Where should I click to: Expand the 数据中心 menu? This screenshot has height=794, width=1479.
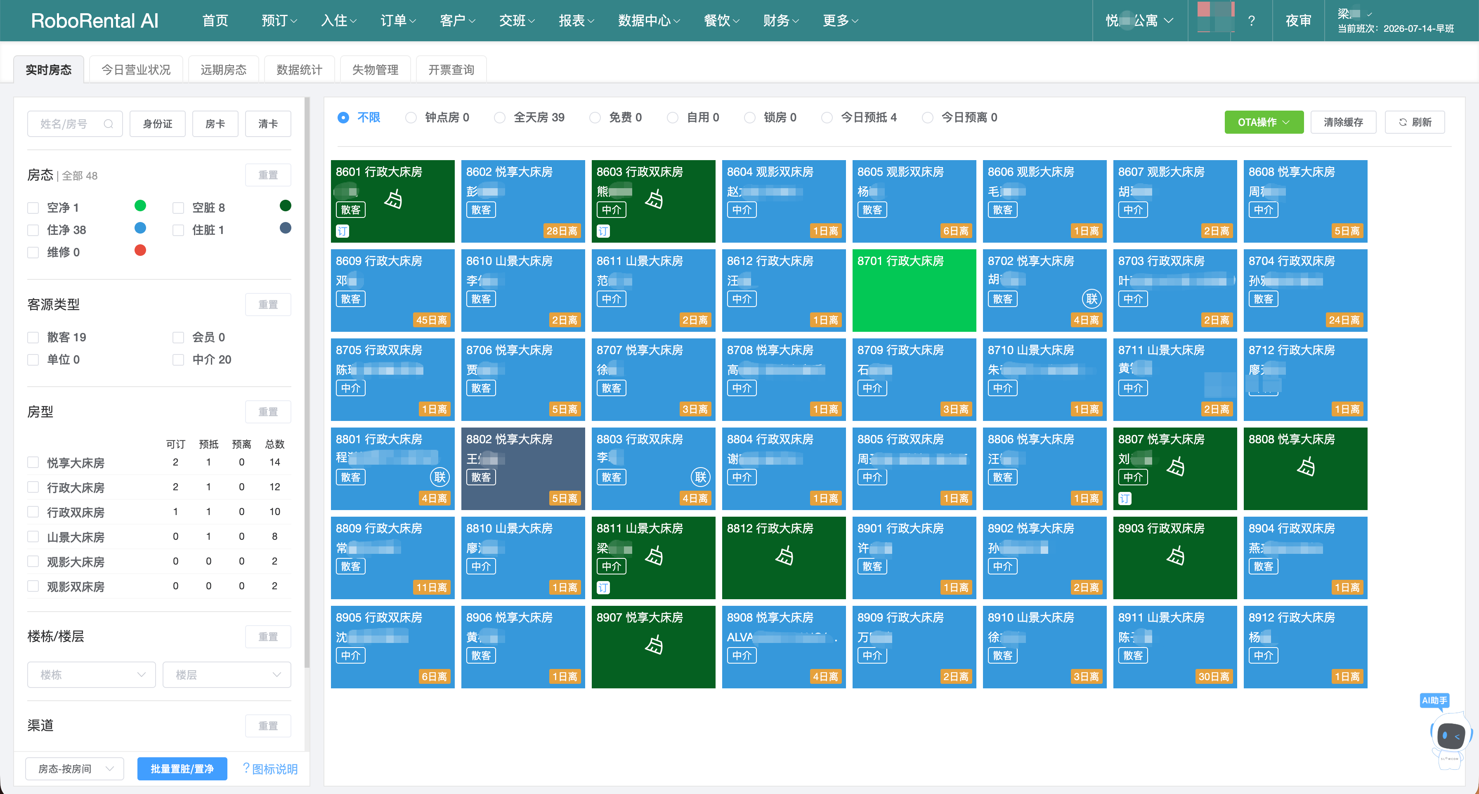649,21
